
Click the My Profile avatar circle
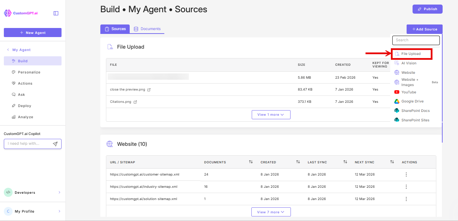pos(8,211)
